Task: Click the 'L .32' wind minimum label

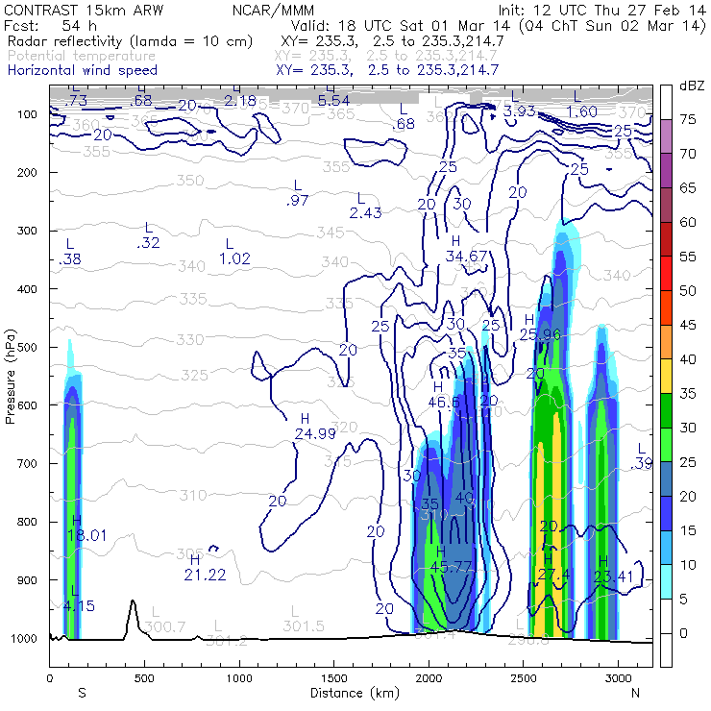Action: coord(148,235)
